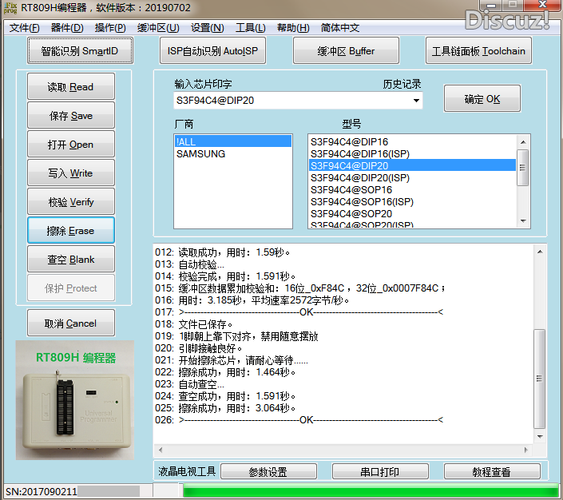563x500 pixels.
Task: Click the 串口打印 button
Action: click(380, 471)
